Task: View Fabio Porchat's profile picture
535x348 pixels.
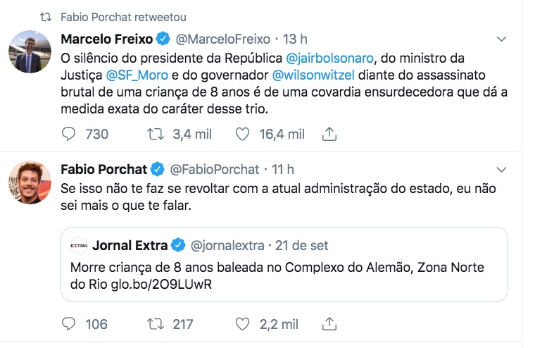Action: (x=30, y=182)
